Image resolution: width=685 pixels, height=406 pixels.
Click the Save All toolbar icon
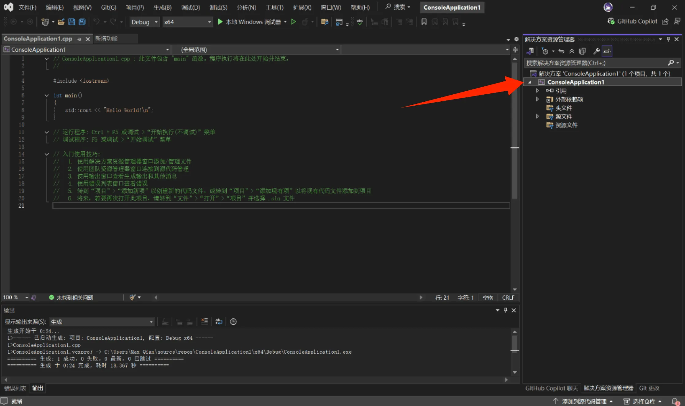tap(82, 22)
